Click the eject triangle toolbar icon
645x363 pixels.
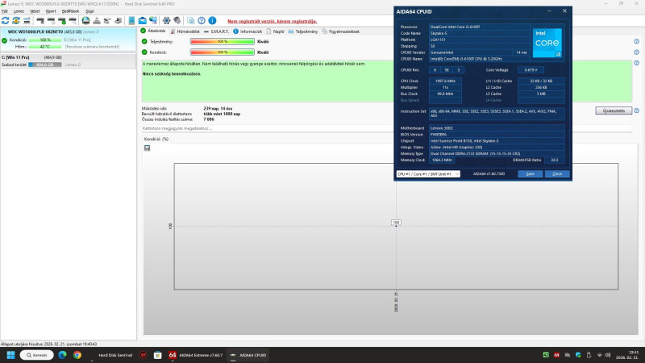click(96, 21)
